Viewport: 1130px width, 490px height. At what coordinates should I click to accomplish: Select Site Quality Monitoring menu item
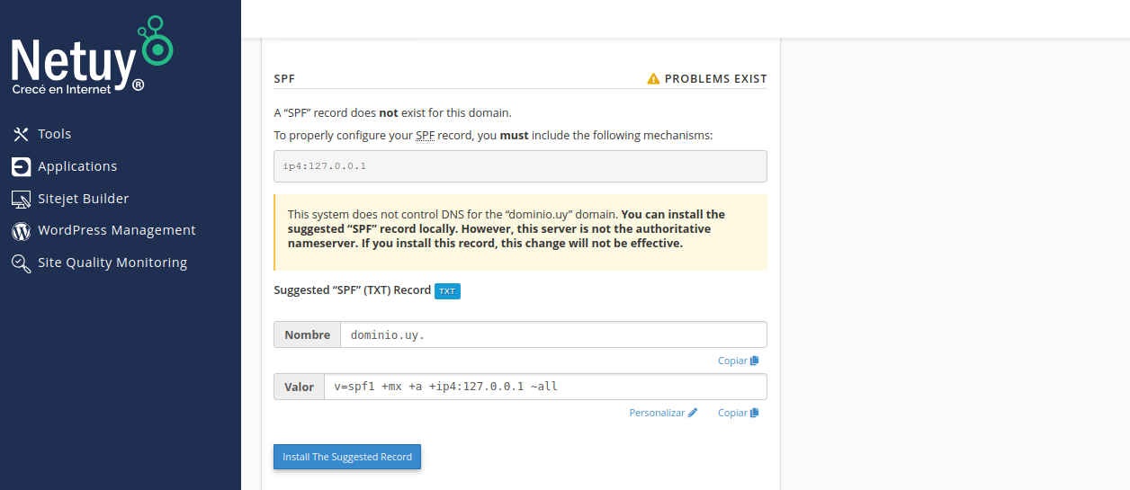pyautogui.click(x=112, y=263)
